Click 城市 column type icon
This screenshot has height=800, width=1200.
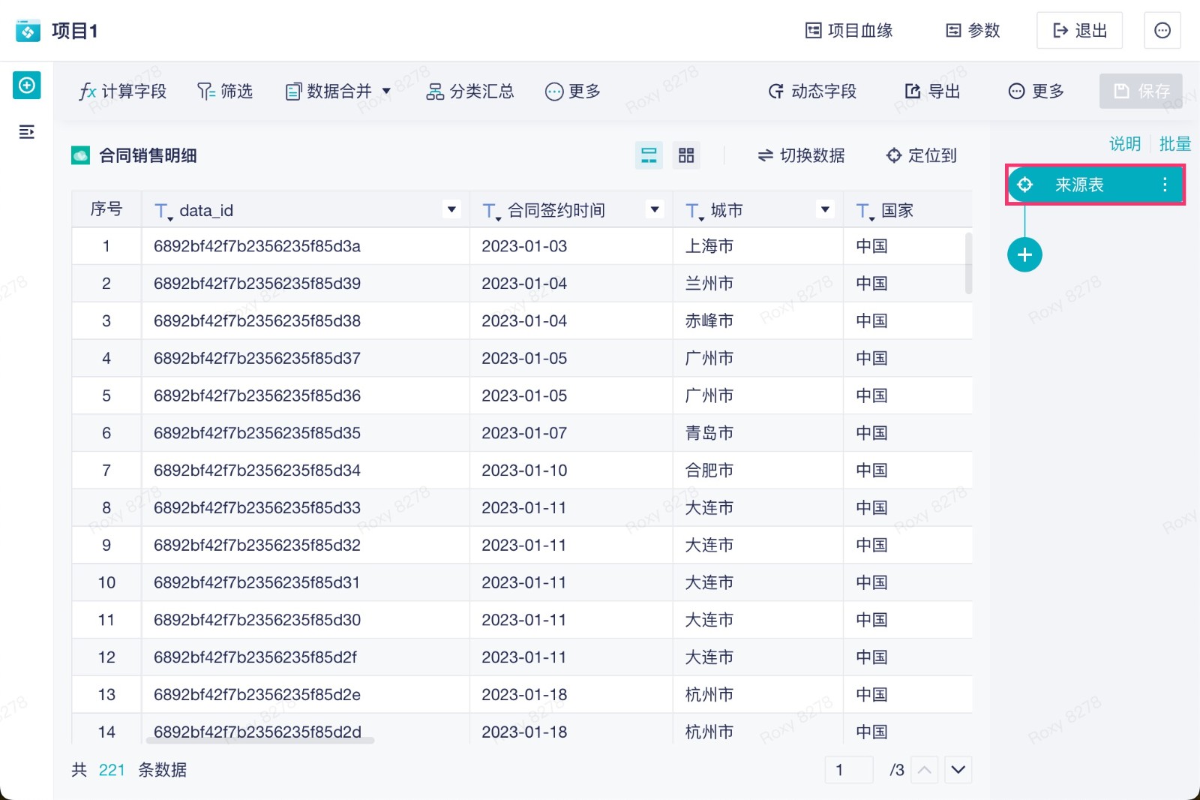coord(694,212)
